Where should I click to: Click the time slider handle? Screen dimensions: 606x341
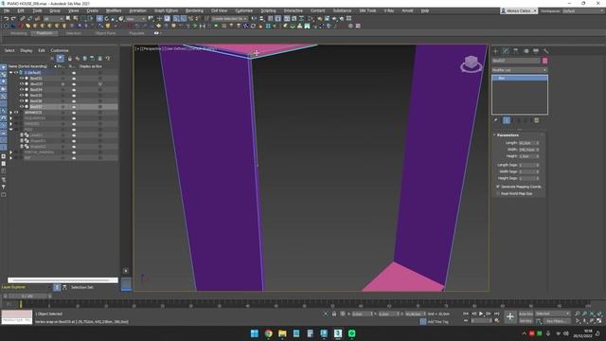[x=27, y=296]
